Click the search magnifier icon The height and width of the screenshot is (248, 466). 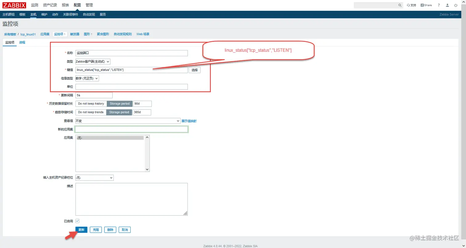click(400, 5)
